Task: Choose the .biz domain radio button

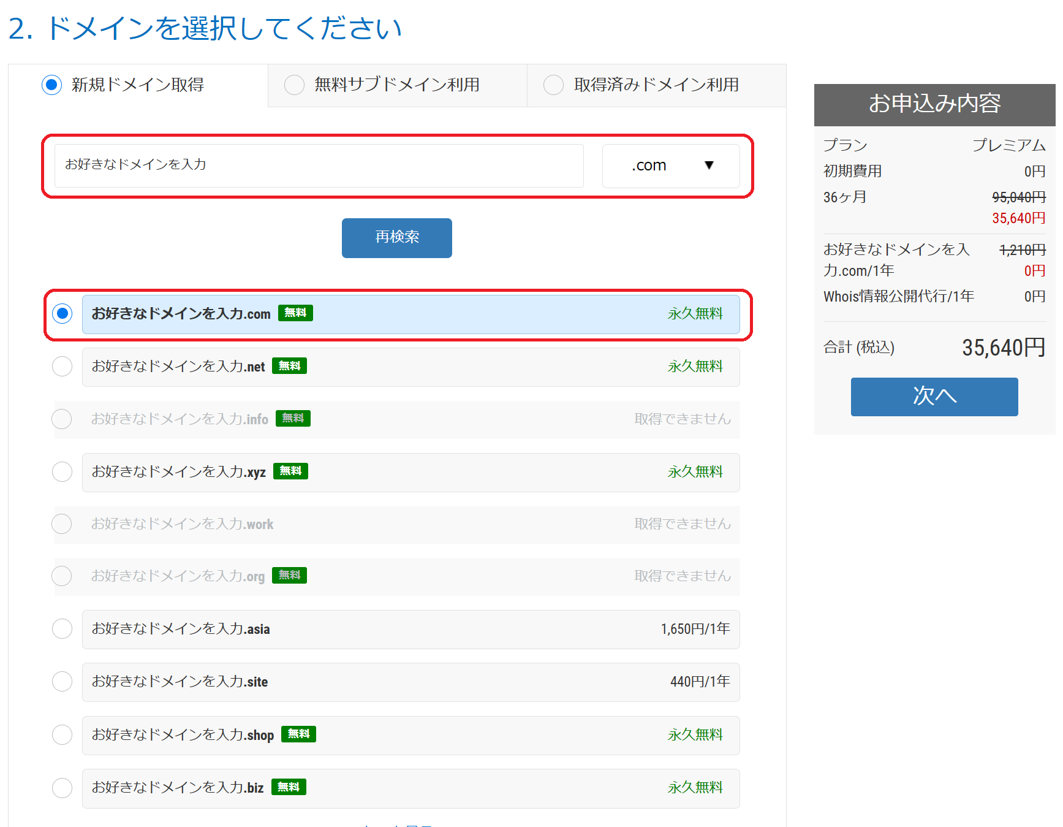Action: 62,788
